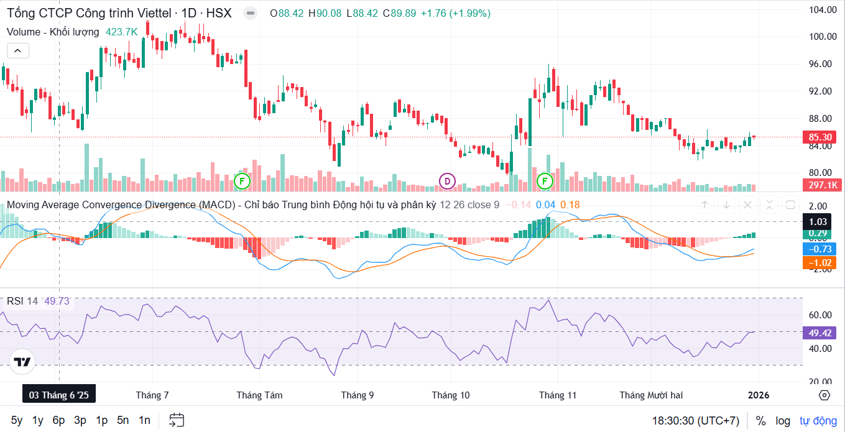Select the 6p time range

58,420
